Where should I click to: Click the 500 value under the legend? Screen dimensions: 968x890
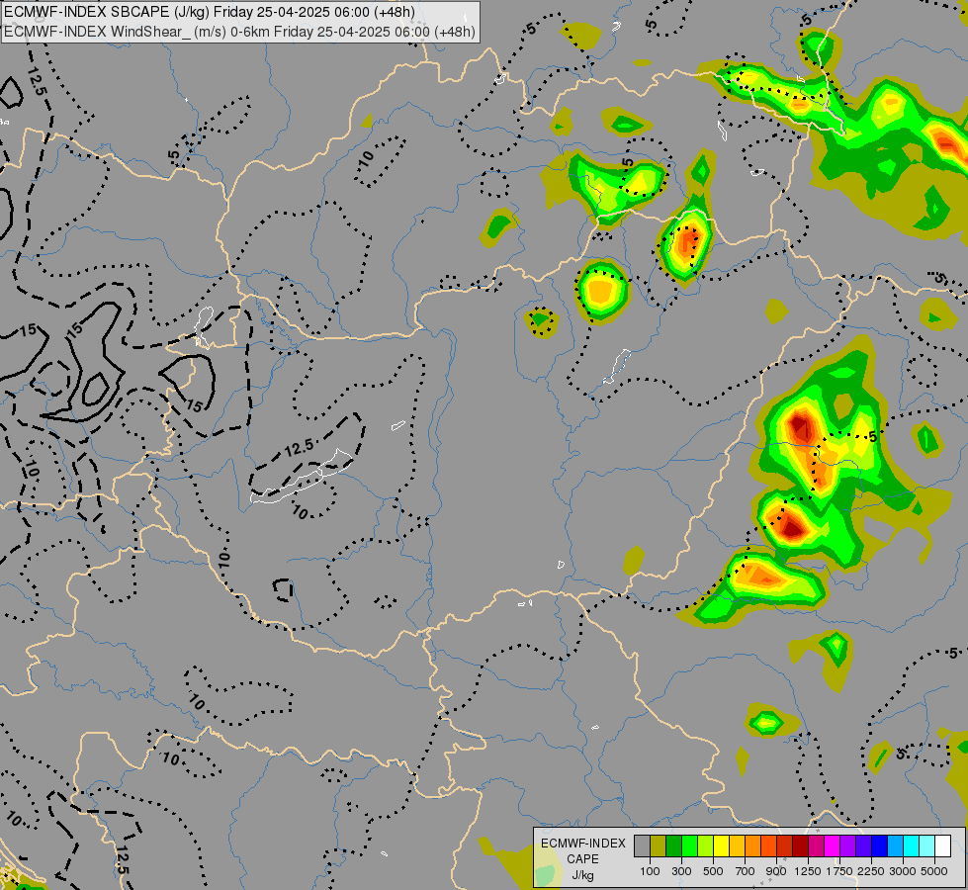pos(713,871)
